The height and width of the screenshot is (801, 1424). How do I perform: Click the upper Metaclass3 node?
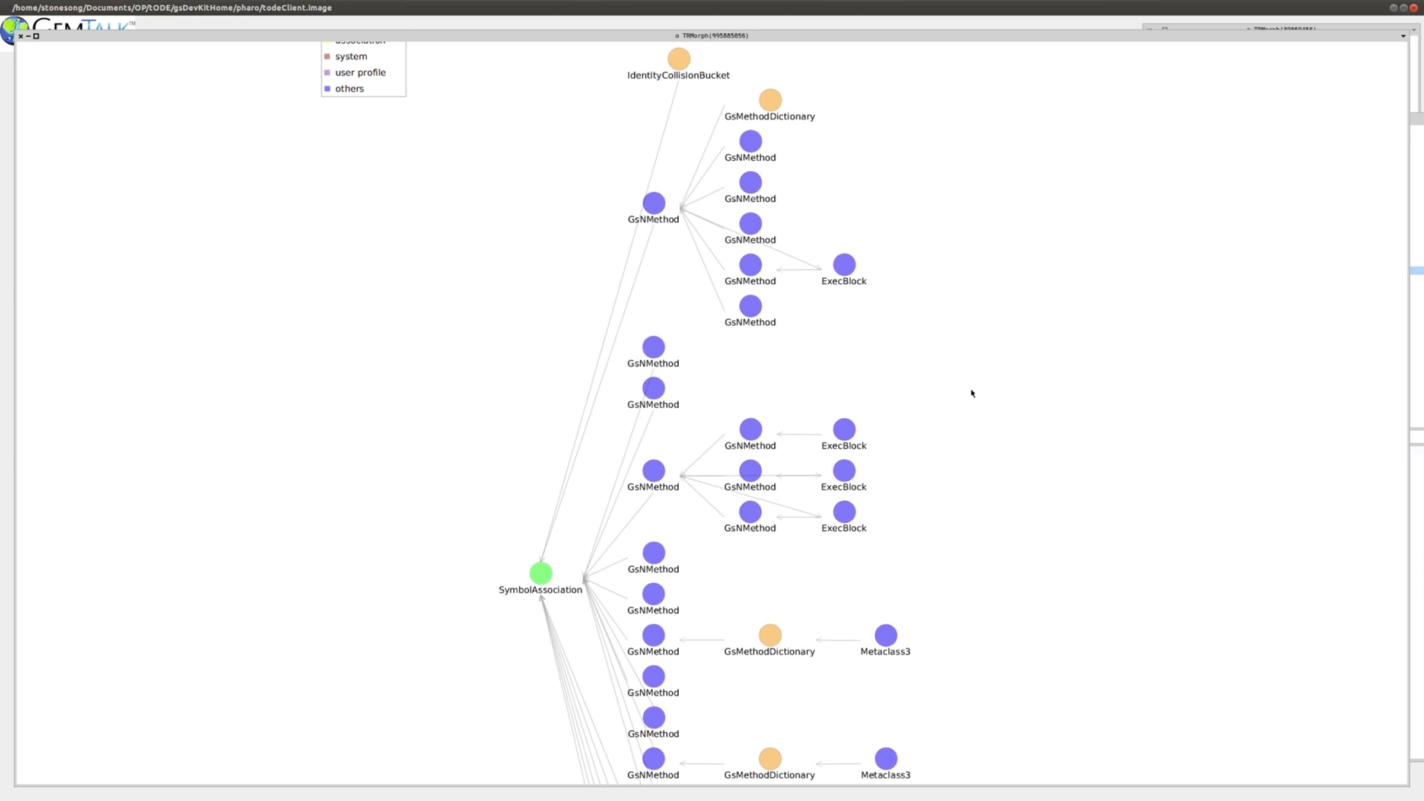coord(886,635)
